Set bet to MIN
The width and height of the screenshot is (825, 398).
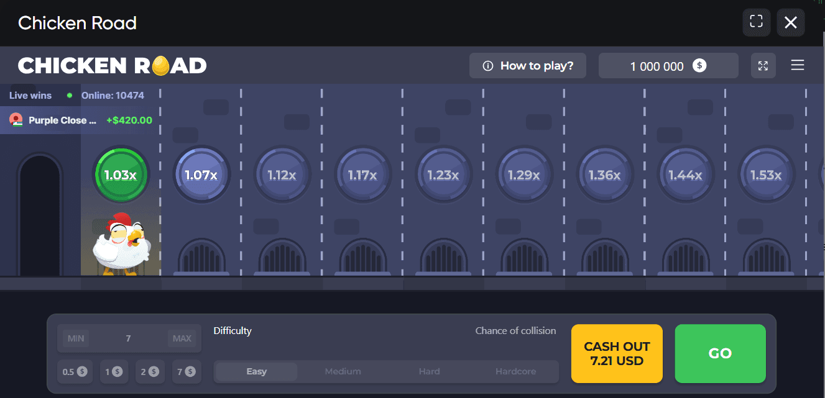tap(76, 338)
